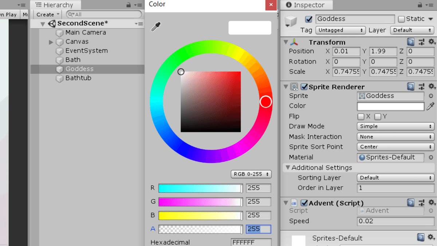Open Sprite Renderer preset selector icon
The width and height of the screenshot is (437, 246).
pos(421,87)
